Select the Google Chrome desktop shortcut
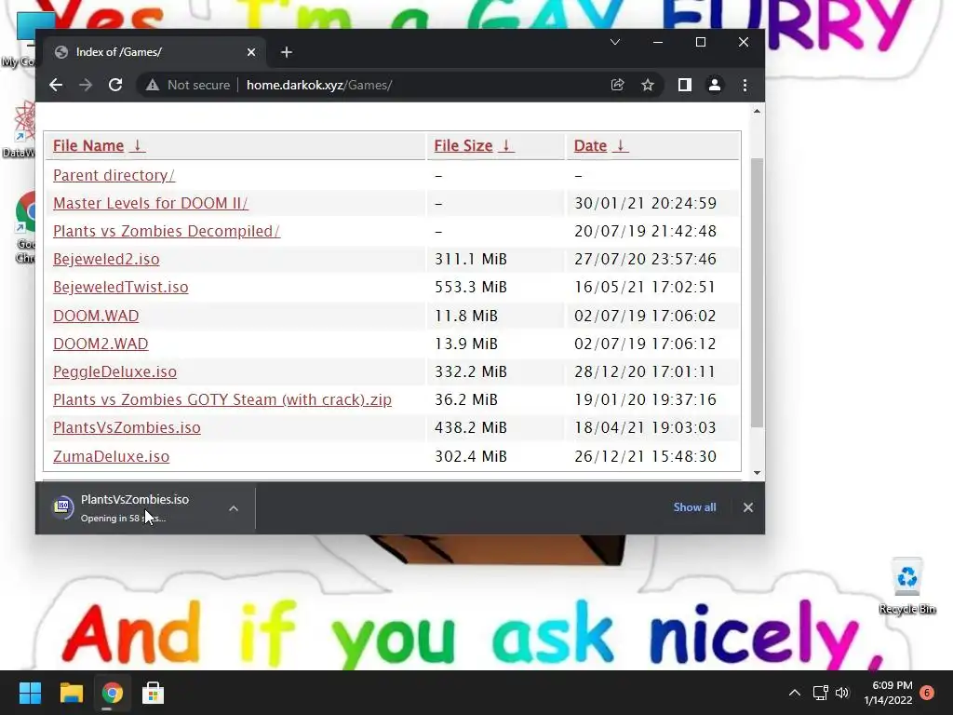This screenshot has width=953, height=715. click(x=26, y=227)
